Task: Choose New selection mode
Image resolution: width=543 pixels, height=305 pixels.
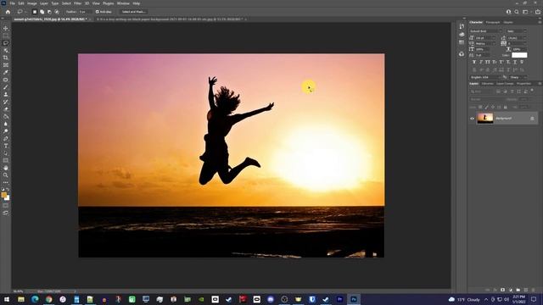Action: [x=35, y=12]
